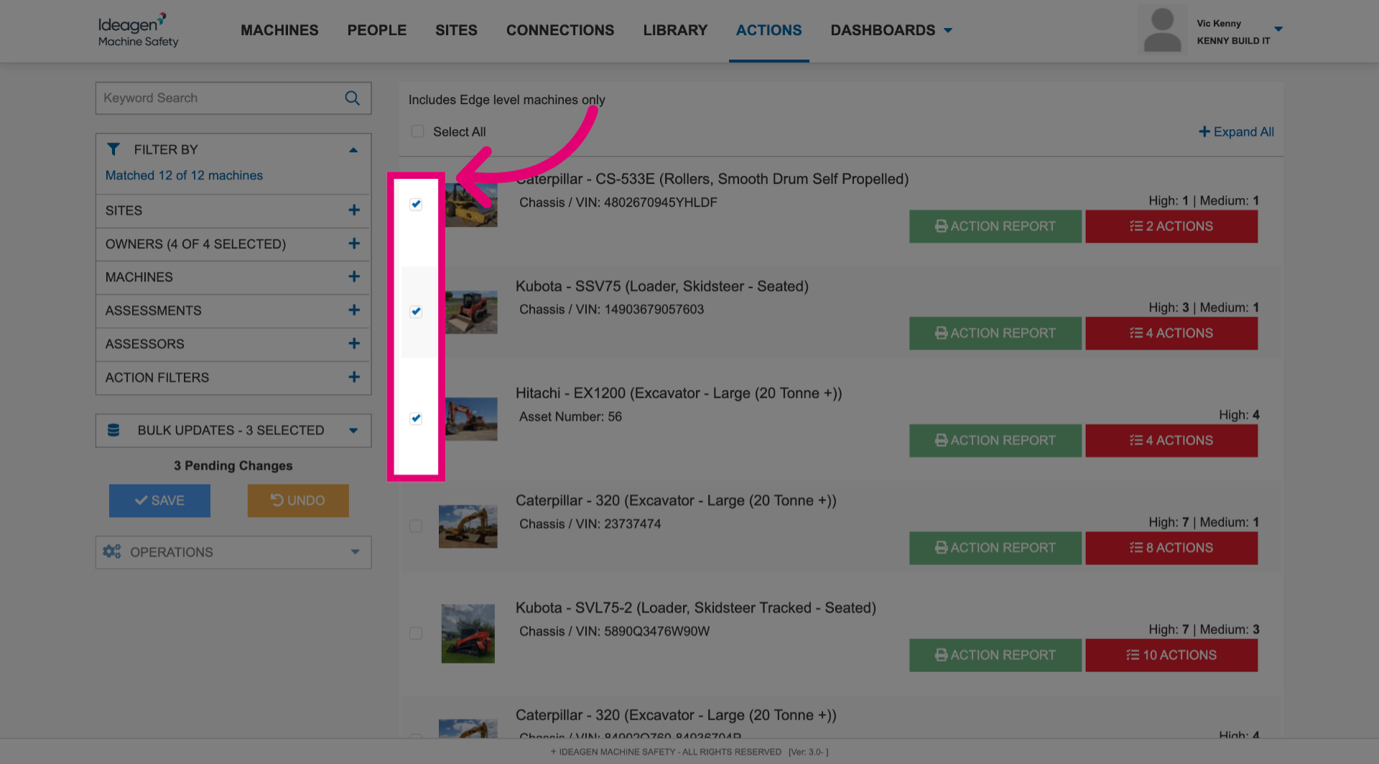The width and height of the screenshot is (1379, 764).
Task: Open the Operations dropdown
Action: (x=233, y=552)
